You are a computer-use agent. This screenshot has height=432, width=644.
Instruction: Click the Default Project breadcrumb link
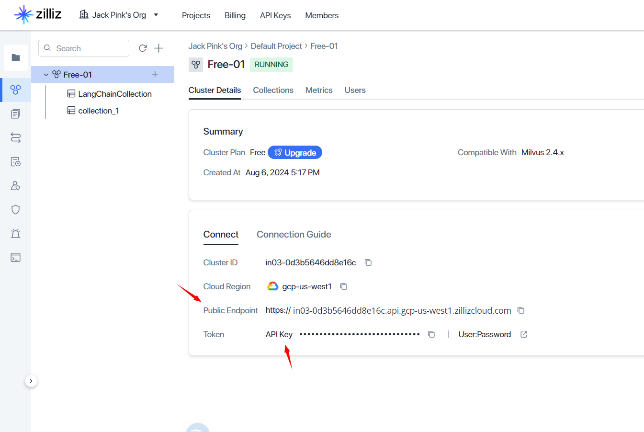coord(276,46)
